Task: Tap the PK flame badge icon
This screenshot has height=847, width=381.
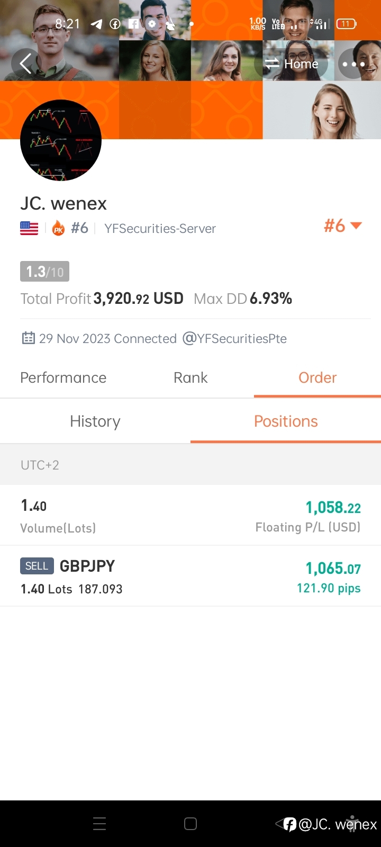Action: click(x=58, y=228)
